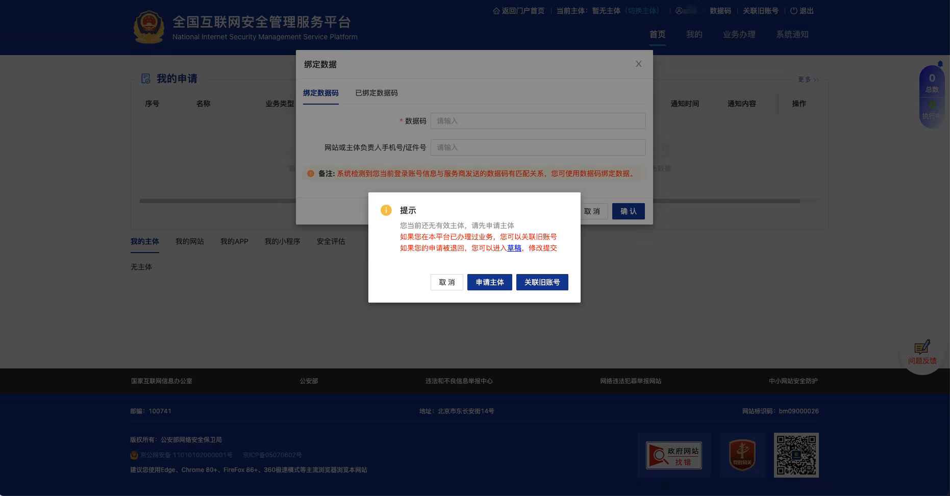
Task: Open the 问题反馈 feedback icon
Action: [x=922, y=348]
